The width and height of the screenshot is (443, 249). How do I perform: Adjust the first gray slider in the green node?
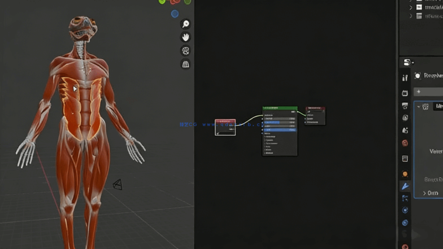[x=280, y=119]
